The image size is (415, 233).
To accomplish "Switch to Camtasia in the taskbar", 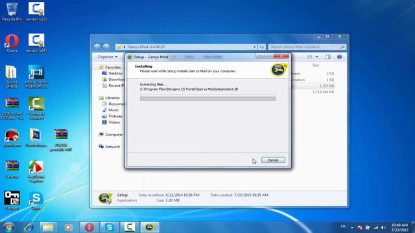I will tap(130, 227).
